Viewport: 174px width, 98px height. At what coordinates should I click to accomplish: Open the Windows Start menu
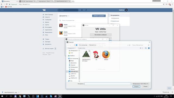pyautogui.click(x=2, y=96)
